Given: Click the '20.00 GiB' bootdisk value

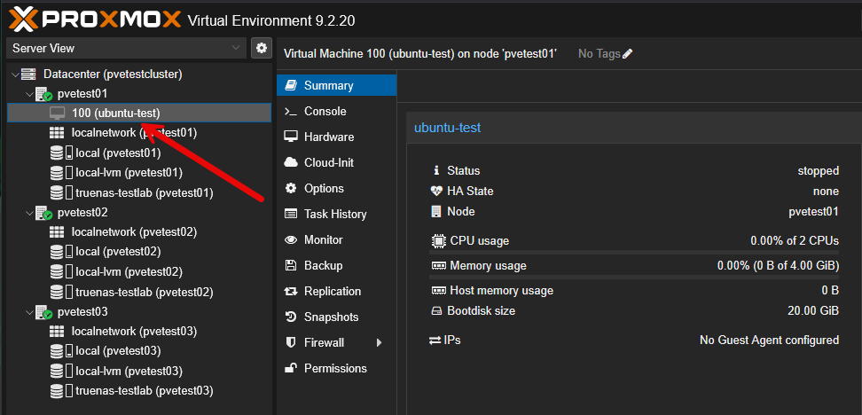Looking at the screenshot, I should 813,311.
